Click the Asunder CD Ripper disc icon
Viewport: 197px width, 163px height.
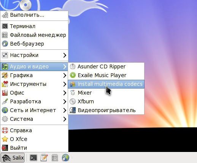(73, 66)
